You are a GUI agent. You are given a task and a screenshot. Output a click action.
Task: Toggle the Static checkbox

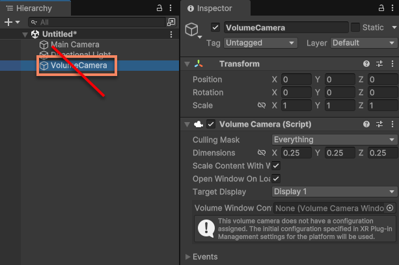[x=355, y=28]
